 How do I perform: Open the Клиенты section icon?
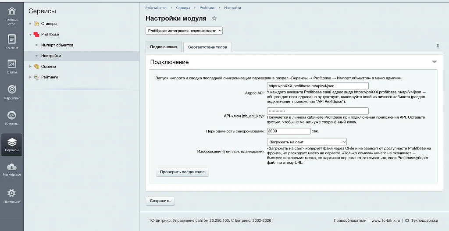click(x=12, y=115)
